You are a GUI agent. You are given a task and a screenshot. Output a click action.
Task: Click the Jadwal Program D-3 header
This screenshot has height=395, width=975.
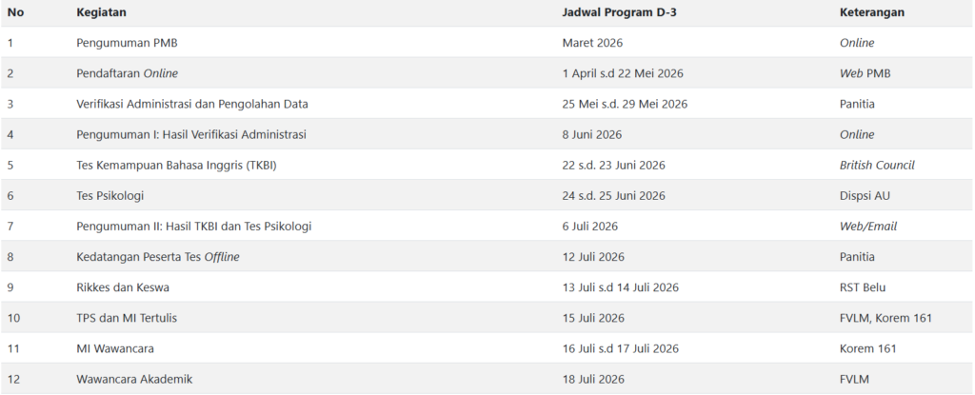click(619, 12)
